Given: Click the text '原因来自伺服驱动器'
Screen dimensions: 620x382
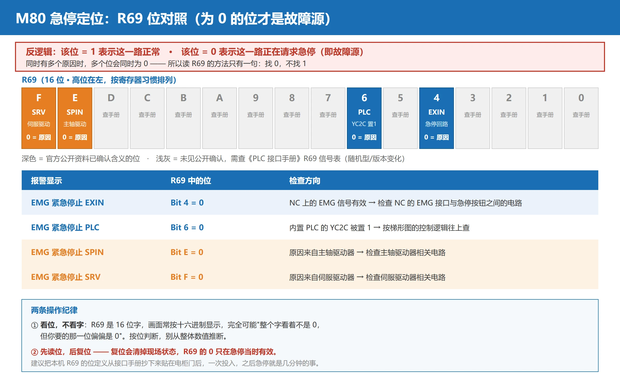Looking at the screenshot, I should click(322, 277).
